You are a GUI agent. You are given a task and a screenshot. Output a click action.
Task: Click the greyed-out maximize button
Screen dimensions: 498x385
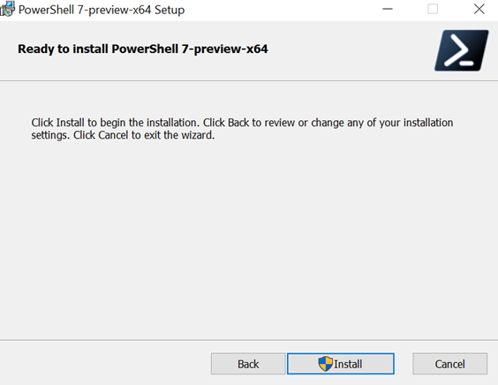tap(433, 9)
